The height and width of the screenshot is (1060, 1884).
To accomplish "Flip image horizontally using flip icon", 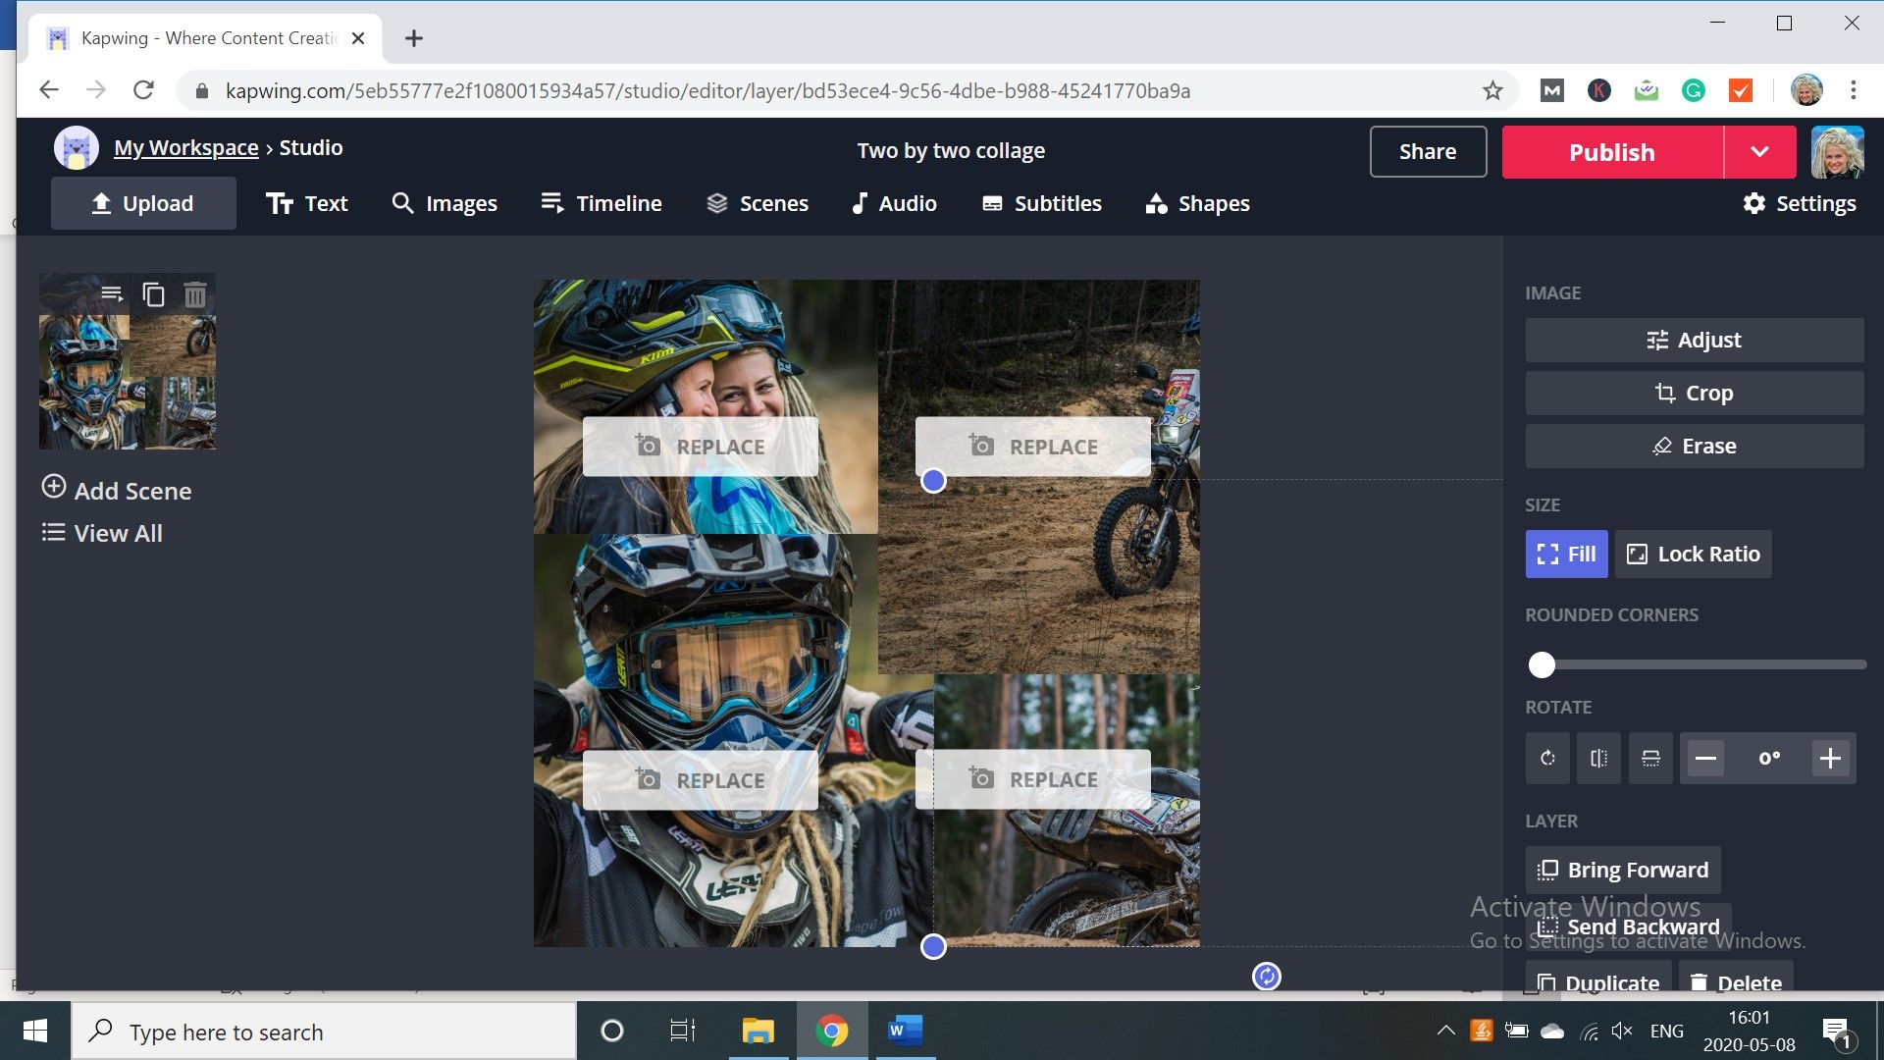I will click(x=1598, y=758).
